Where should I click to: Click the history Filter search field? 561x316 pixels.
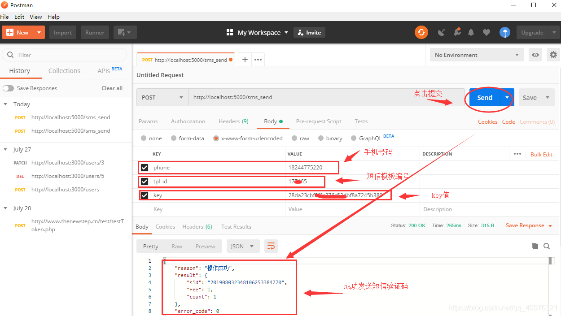tap(65, 55)
